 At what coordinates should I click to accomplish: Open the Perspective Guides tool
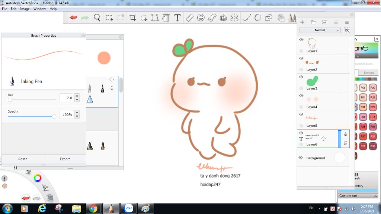coord(223,18)
